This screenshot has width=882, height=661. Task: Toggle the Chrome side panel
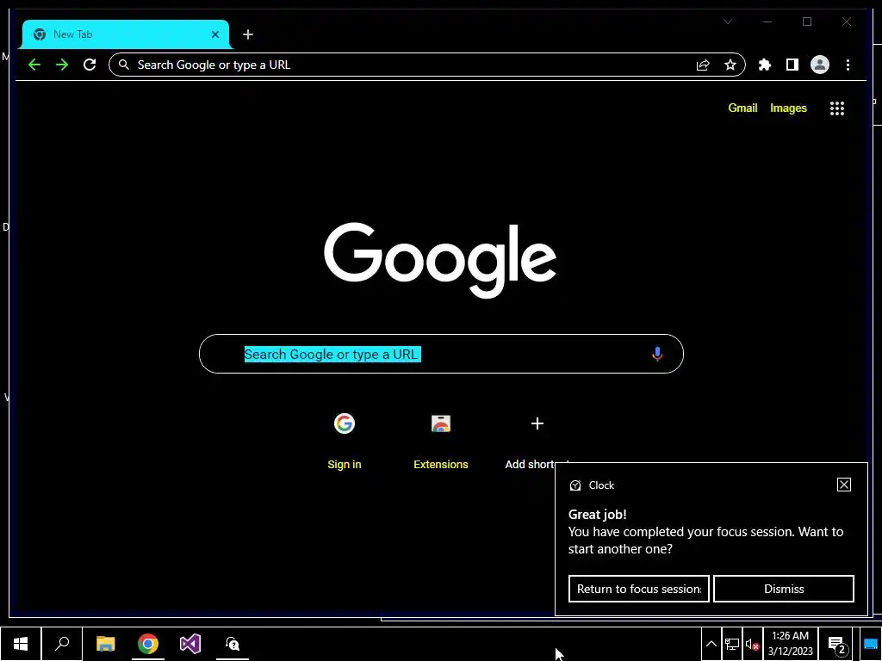(792, 65)
